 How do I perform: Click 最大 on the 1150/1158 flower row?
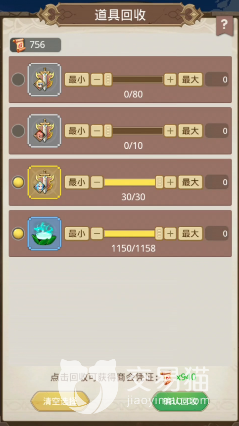click(191, 234)
